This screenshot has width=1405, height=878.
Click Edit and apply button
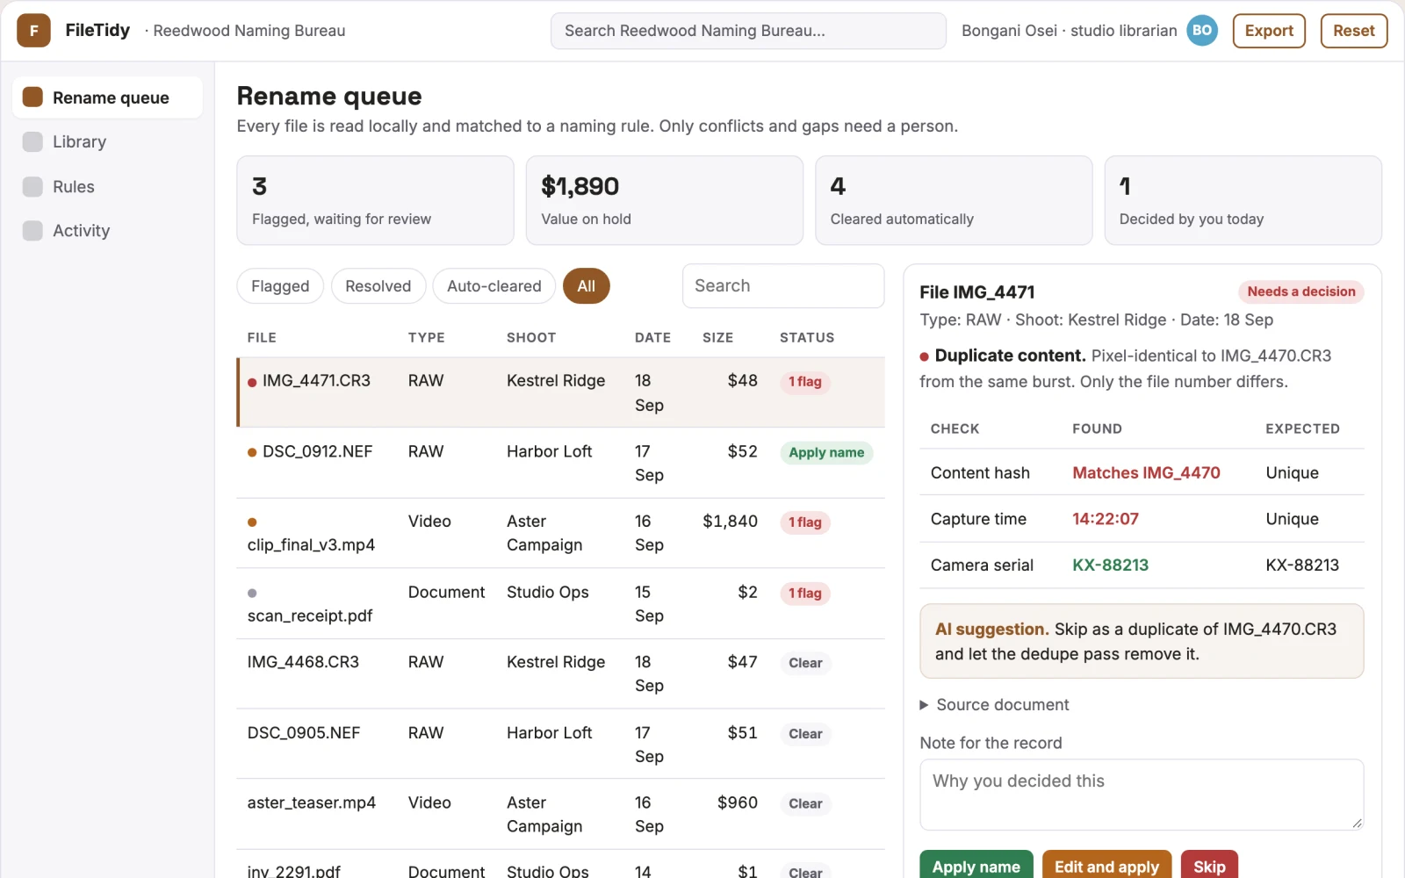pos(1106,866)
